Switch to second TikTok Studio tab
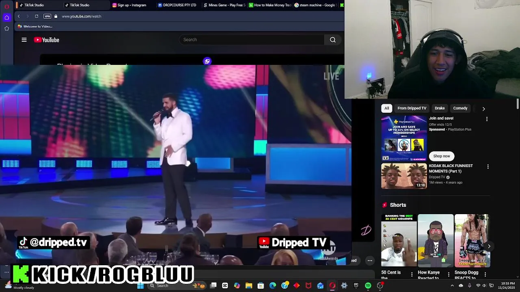The image size is (520, 292). point(85,5)
